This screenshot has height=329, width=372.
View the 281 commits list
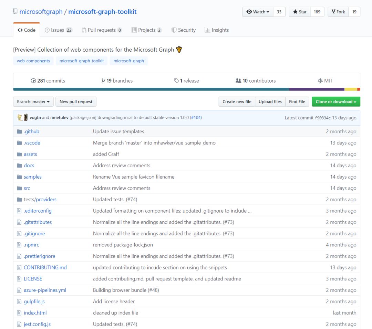point(48,81)
